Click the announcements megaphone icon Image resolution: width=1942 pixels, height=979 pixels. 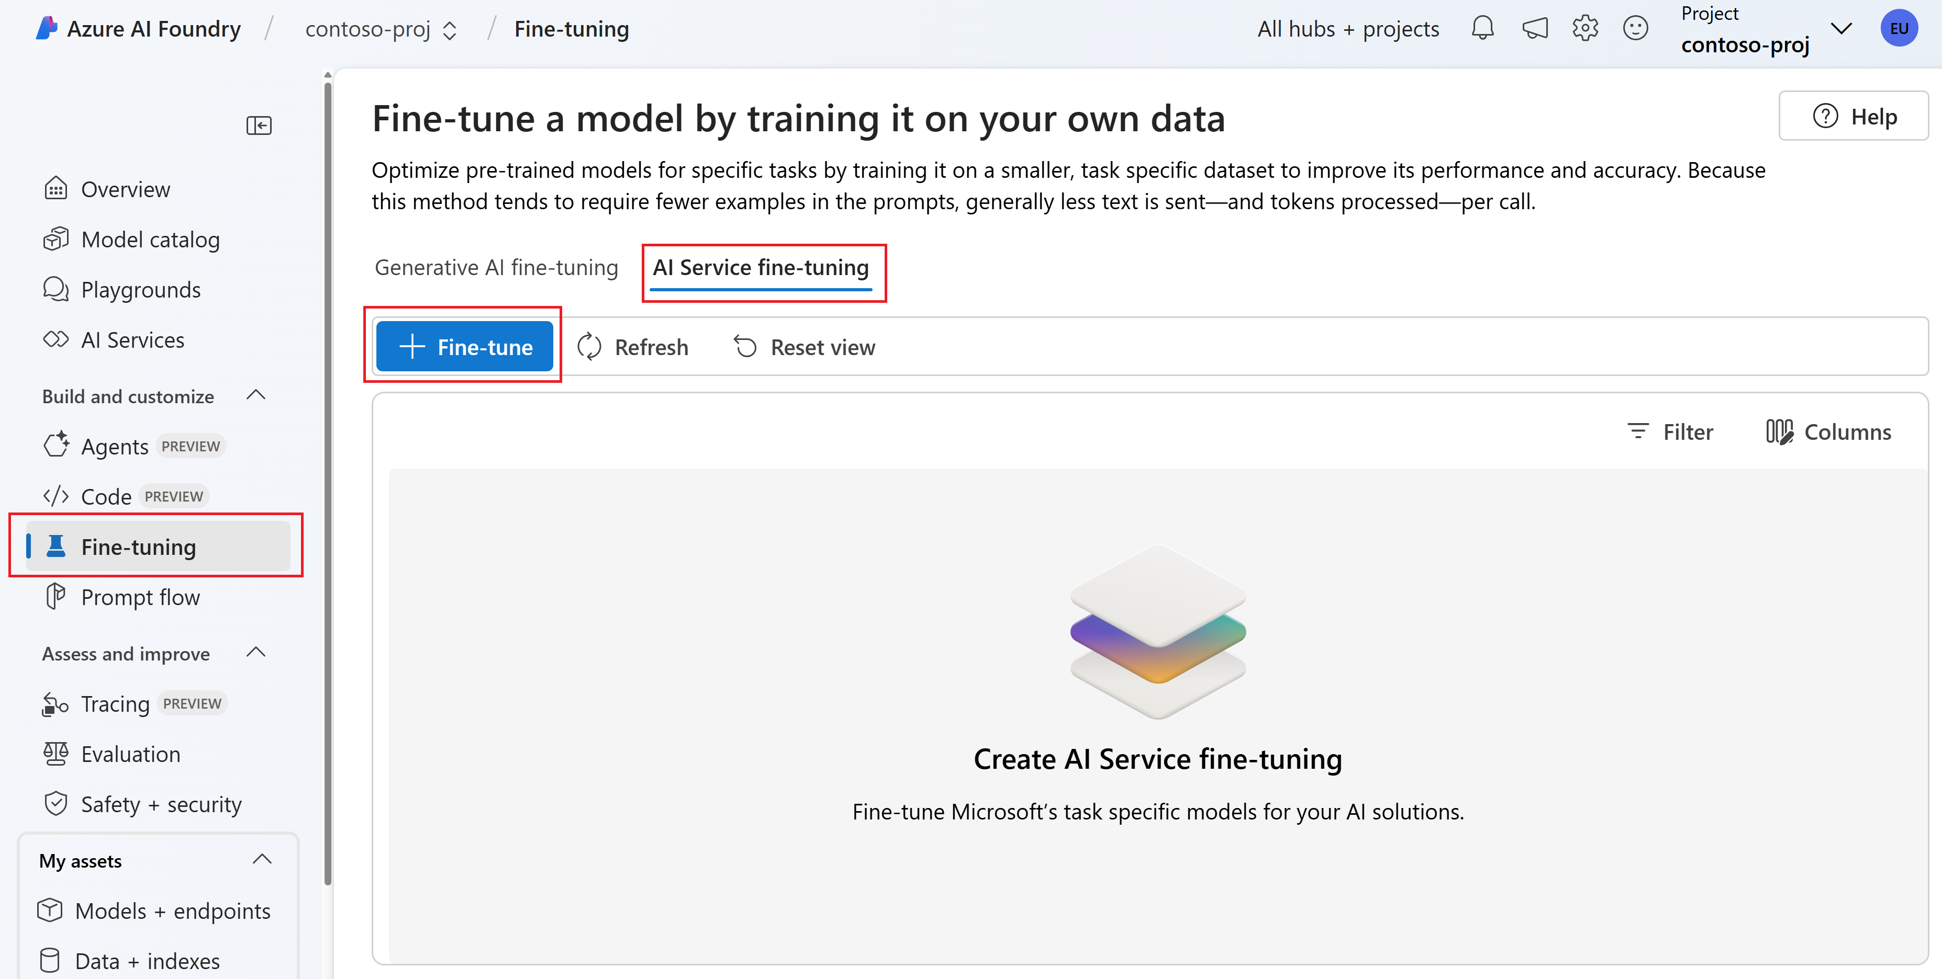tap(1534, 29)
